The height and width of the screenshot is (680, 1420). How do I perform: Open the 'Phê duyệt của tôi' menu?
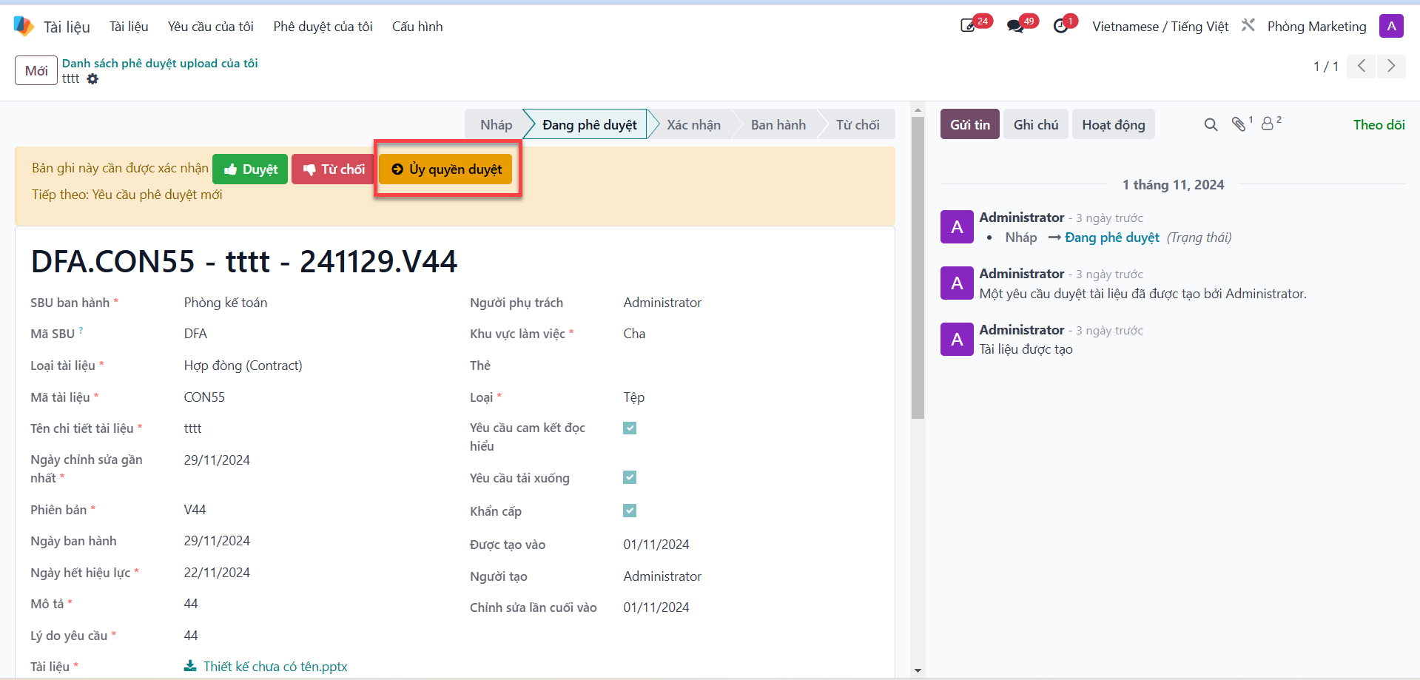click(323, 27)
